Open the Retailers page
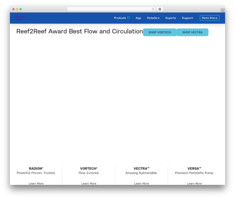 (153, 18)
